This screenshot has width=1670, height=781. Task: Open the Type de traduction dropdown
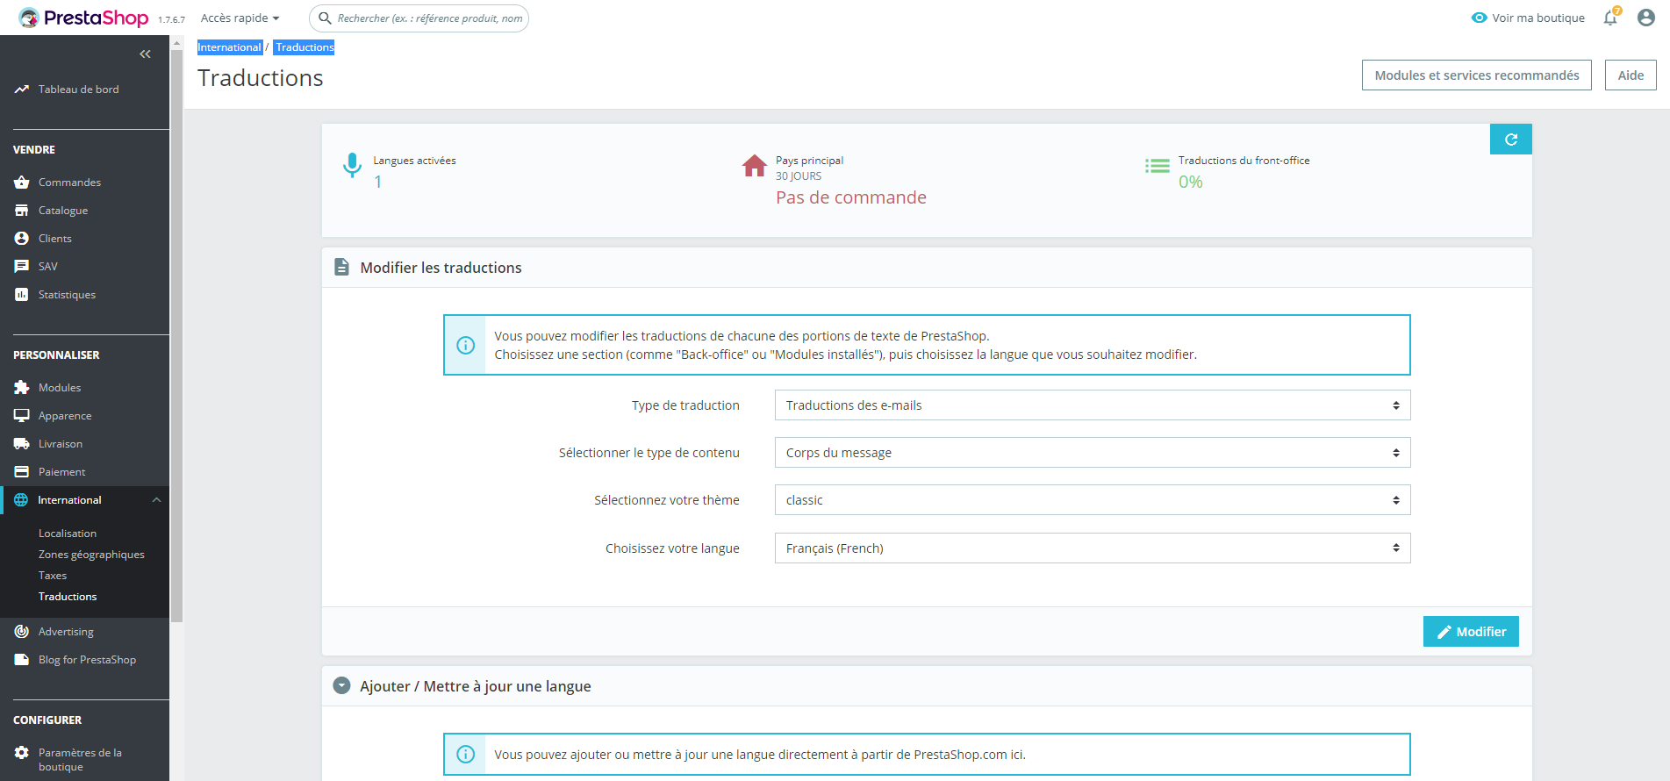1093,405
